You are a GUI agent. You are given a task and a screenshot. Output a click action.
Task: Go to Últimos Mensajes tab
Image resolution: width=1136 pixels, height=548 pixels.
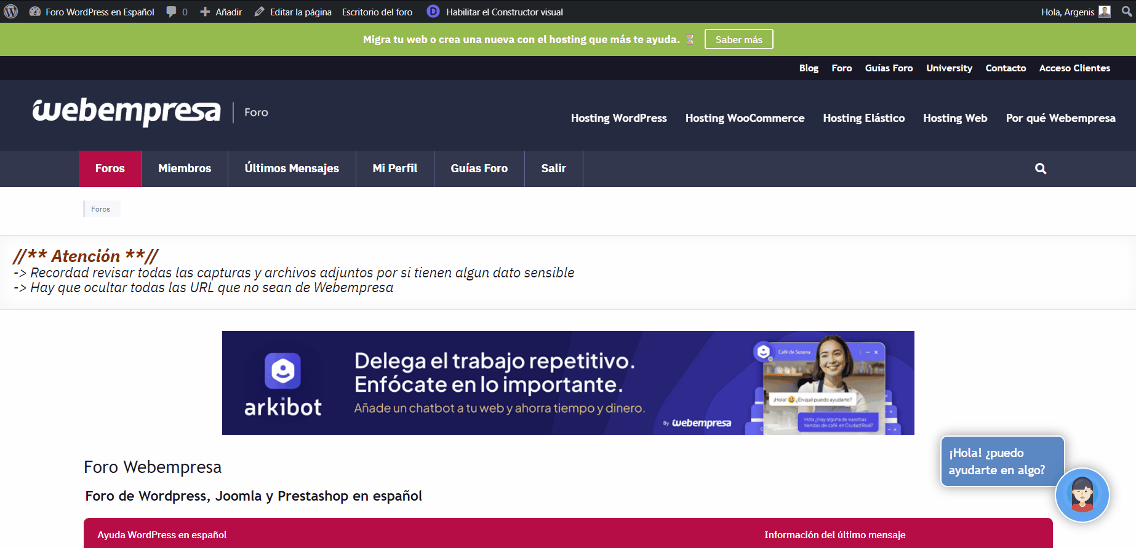[x=292, y=169]
